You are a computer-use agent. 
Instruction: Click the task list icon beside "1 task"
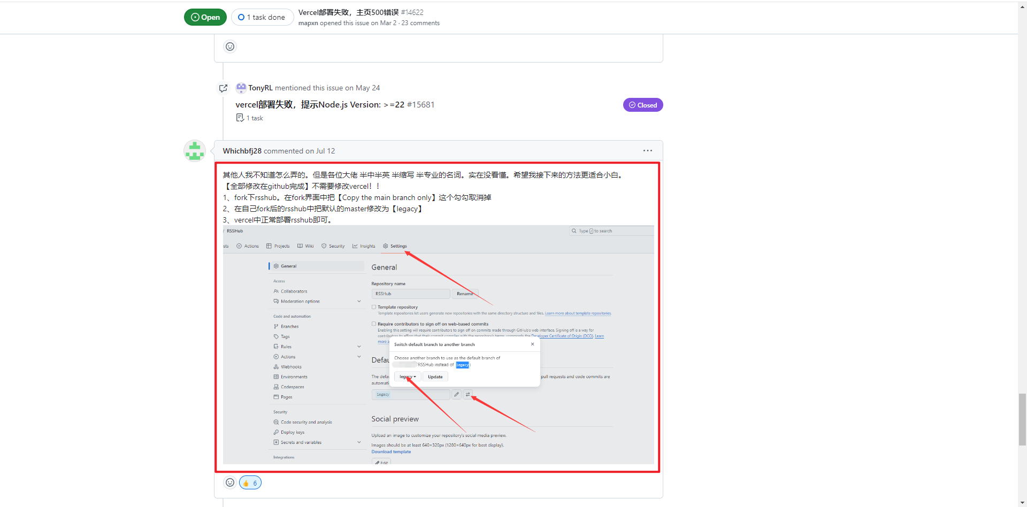click(x=240, y=118)
